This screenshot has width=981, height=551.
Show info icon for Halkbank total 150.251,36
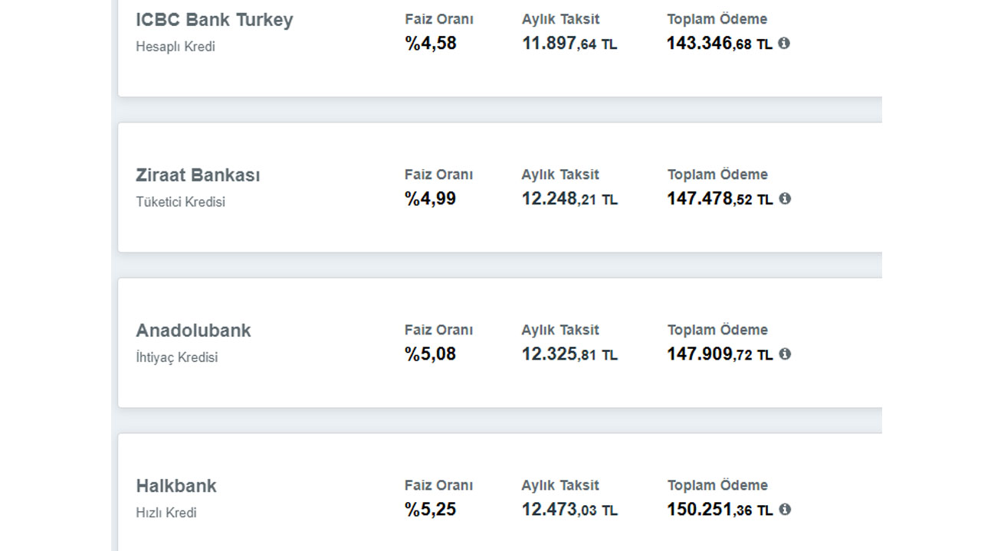pos(784,509)
